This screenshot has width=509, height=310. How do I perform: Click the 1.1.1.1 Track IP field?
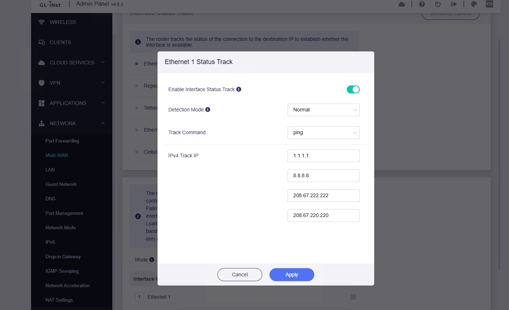pyautogui.click(x=323, y=156)
